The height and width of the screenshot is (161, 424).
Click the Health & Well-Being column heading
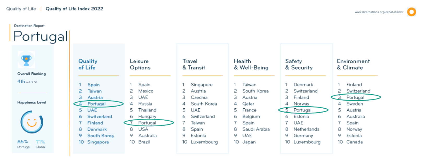point(251,64)
